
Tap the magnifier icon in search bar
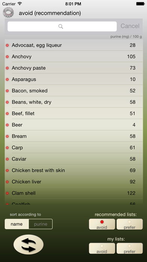pyautogui.click(x=61, y=26)
